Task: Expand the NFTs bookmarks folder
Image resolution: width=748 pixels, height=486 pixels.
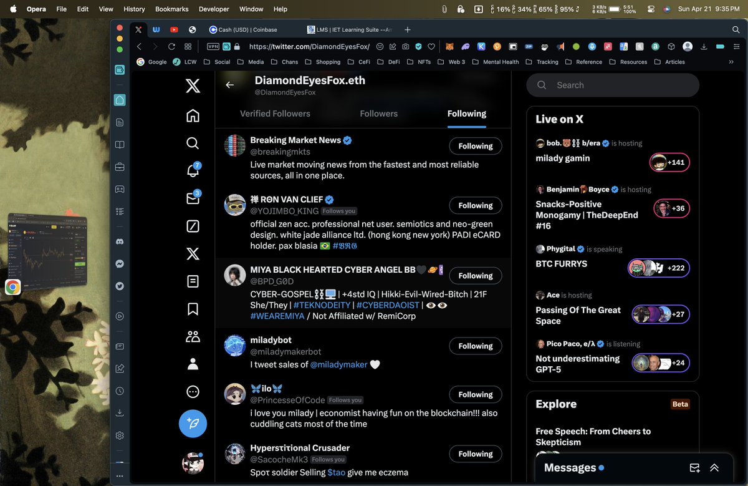Action: pos(418,62)
